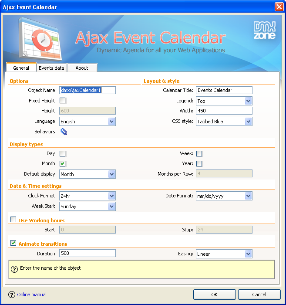The image size is (286, 305).
Task: Click the 'Use Working hours' heading text
Action: (41, 220)
